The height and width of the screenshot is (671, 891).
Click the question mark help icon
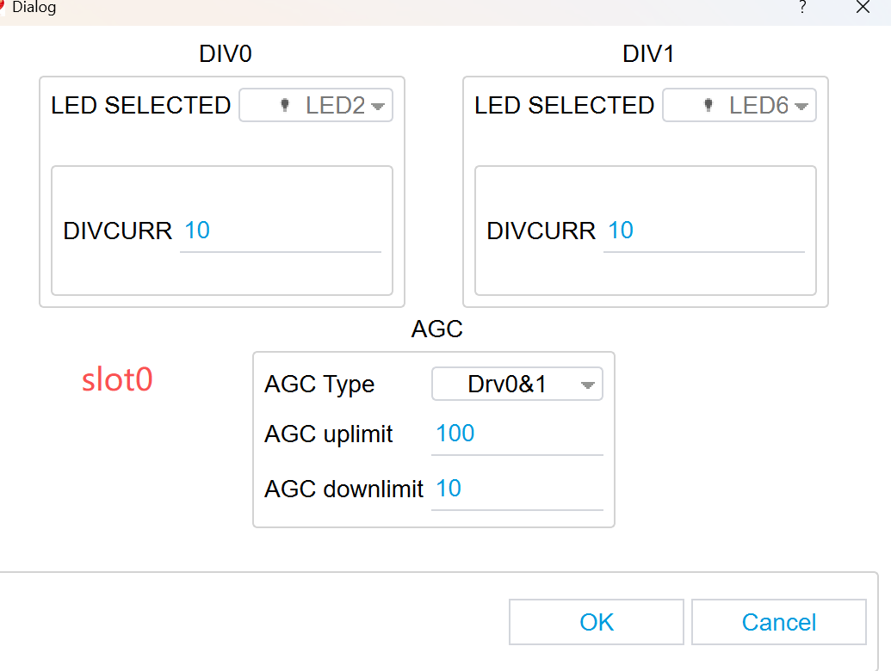tap(802, 8)
